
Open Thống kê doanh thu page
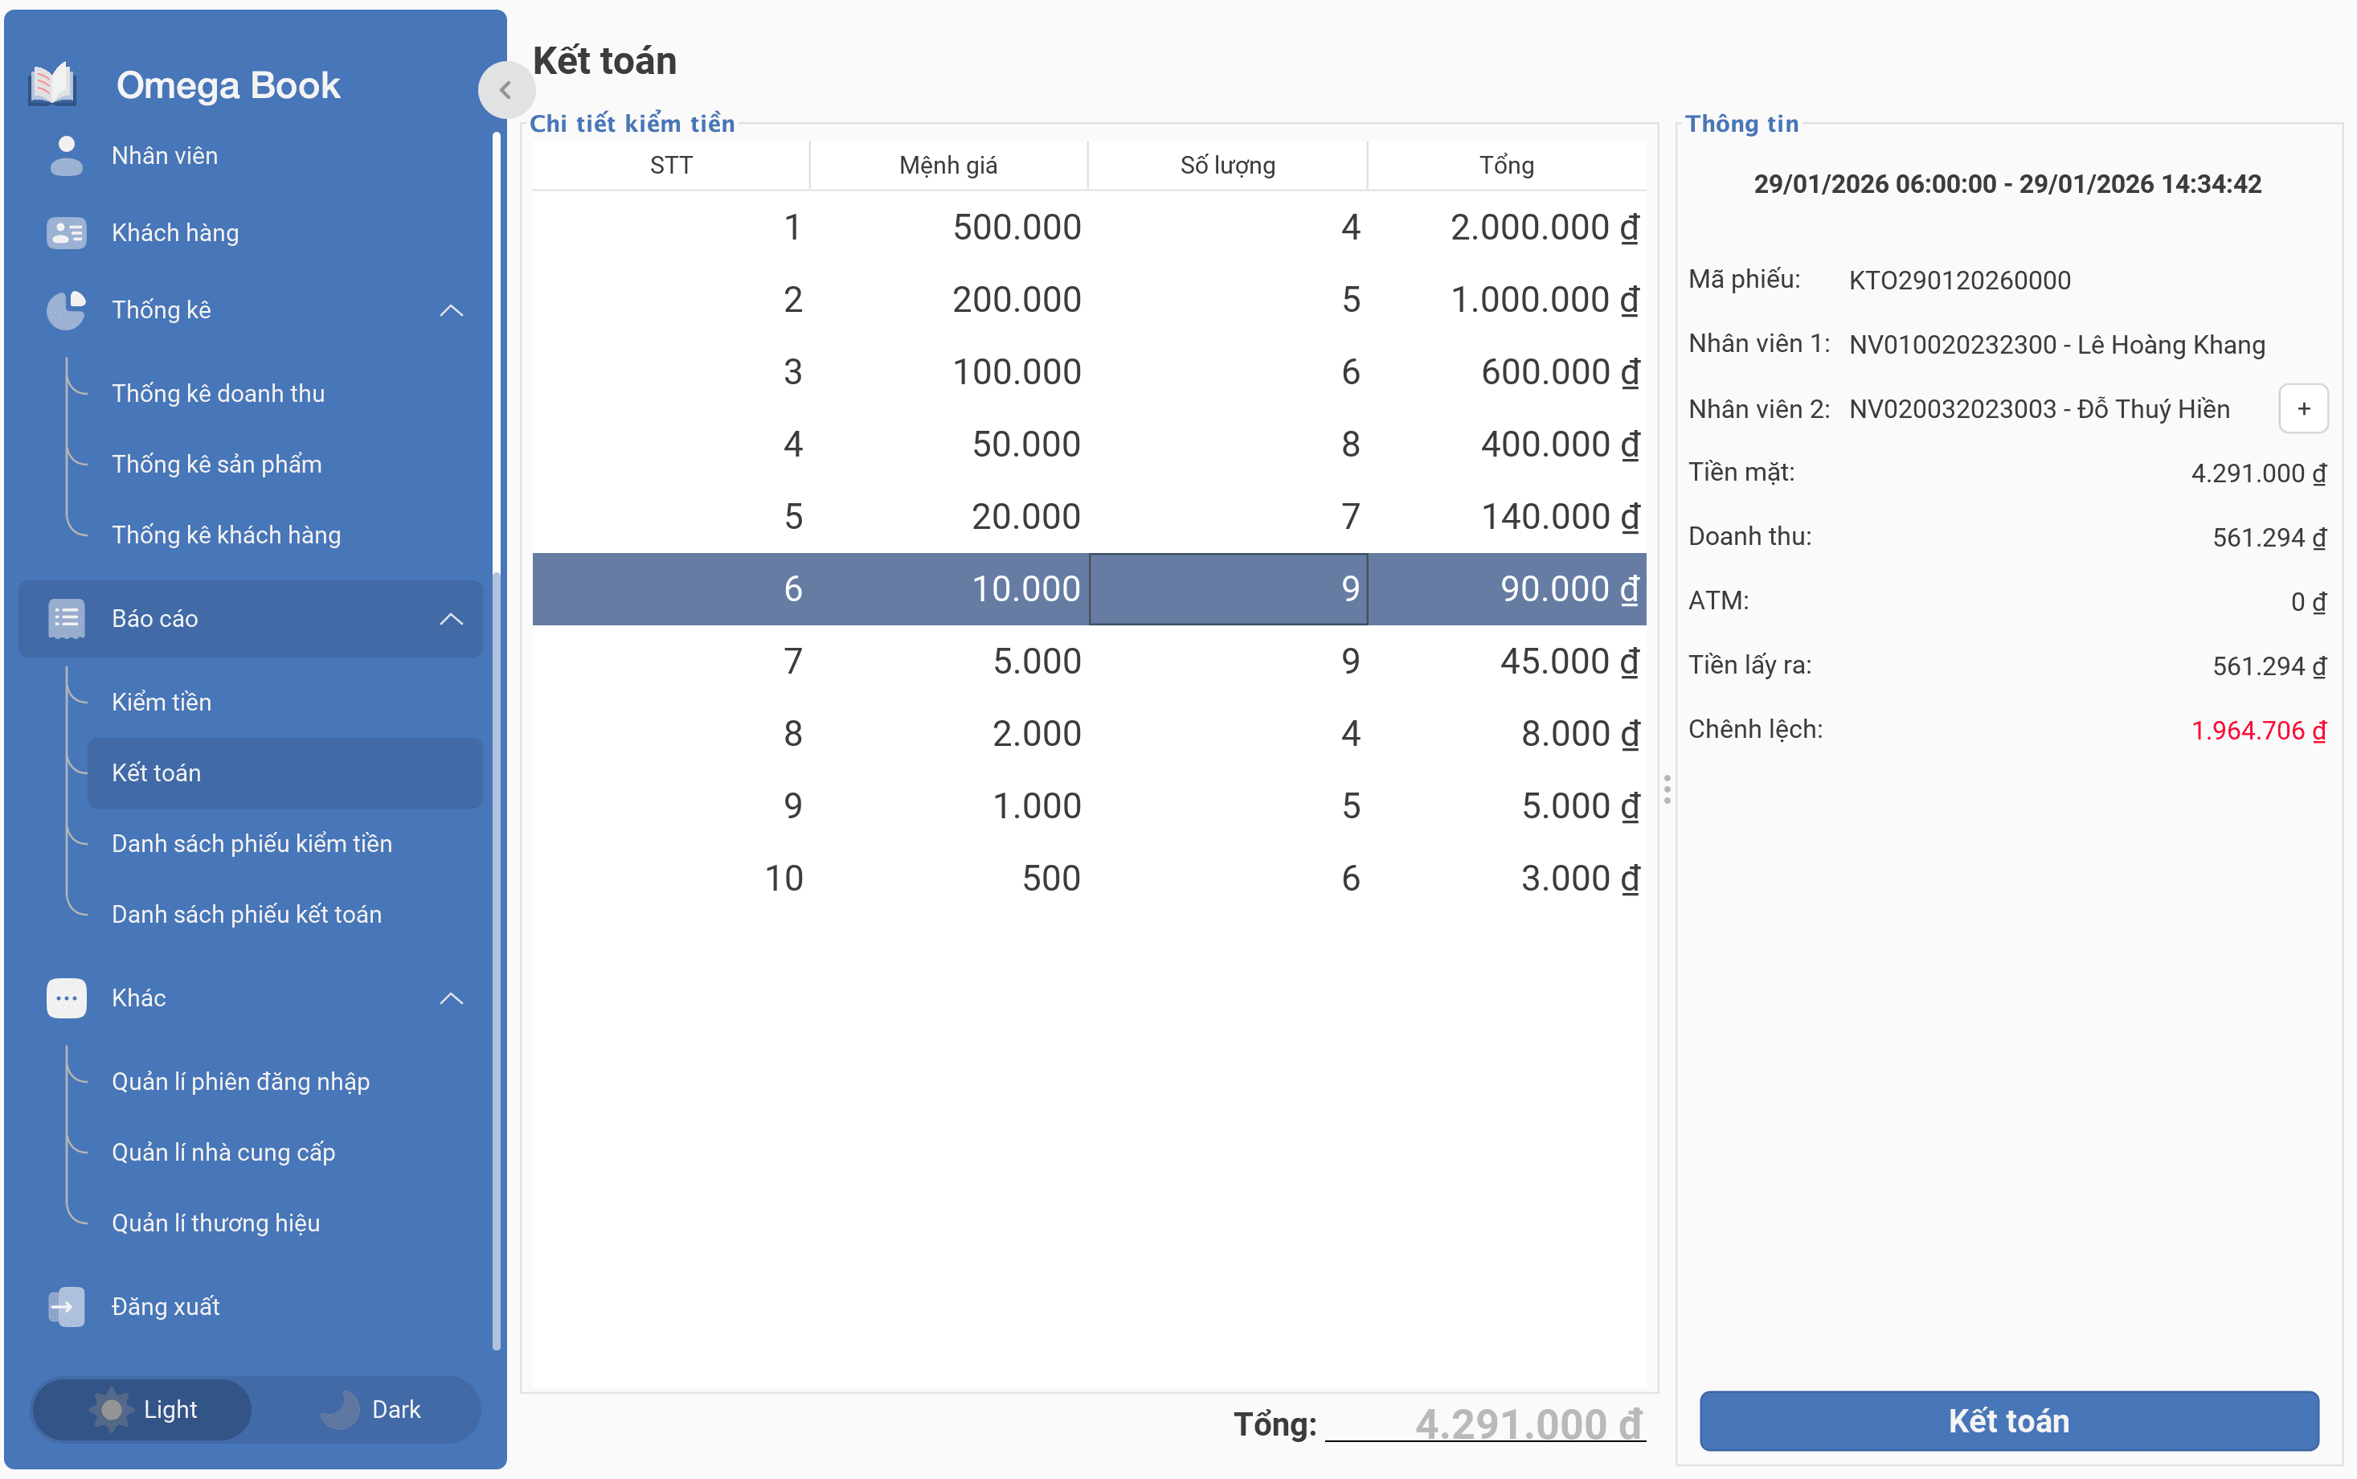click(x=284, y=393)
